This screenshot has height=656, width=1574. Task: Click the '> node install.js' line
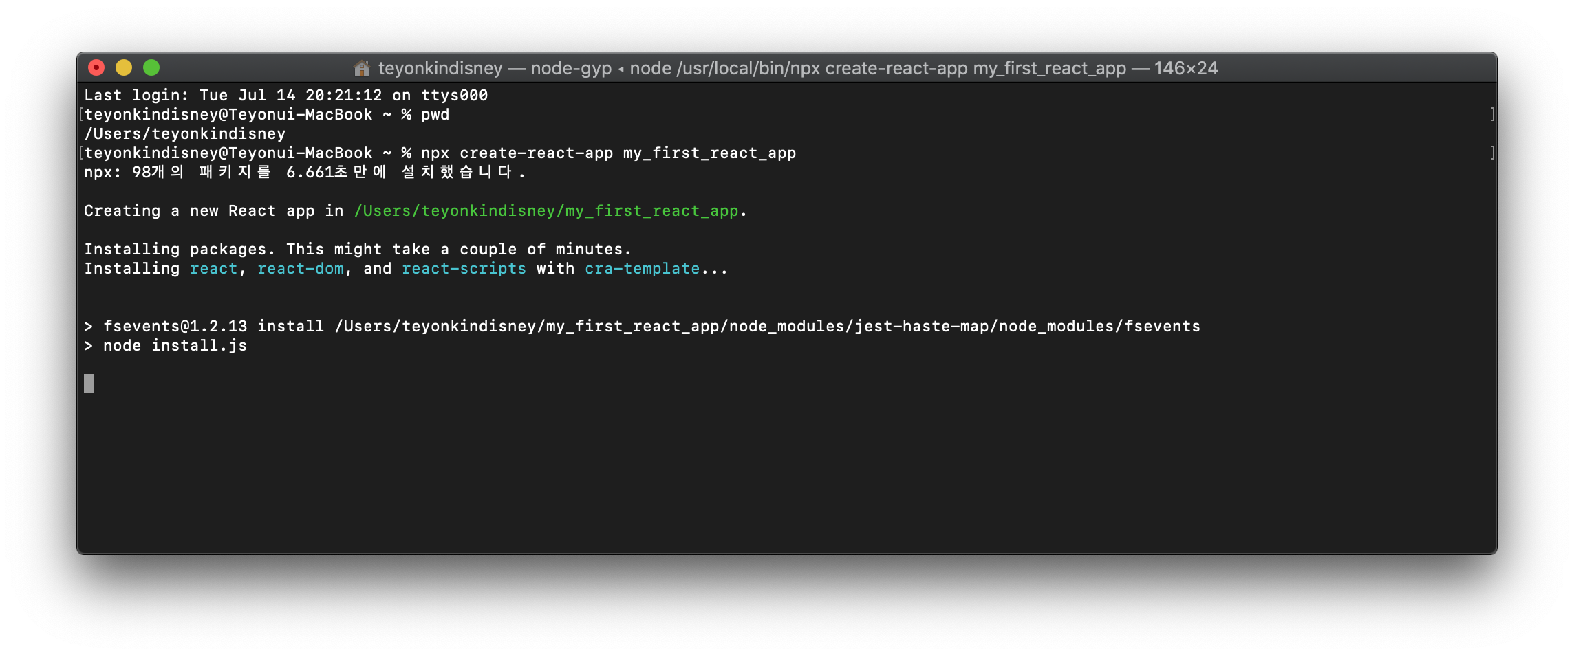166,346
